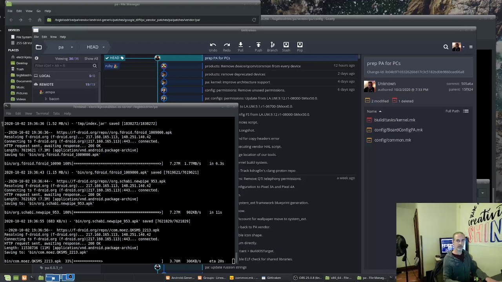Open config/common.mk in changed files list
The width and height of the screenshot is (502, 282).
(x=393, y=140)
